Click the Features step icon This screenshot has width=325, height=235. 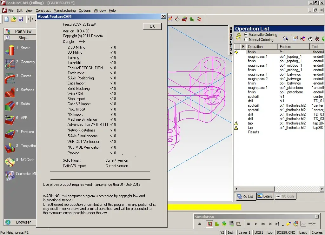(x=10, y=134)
